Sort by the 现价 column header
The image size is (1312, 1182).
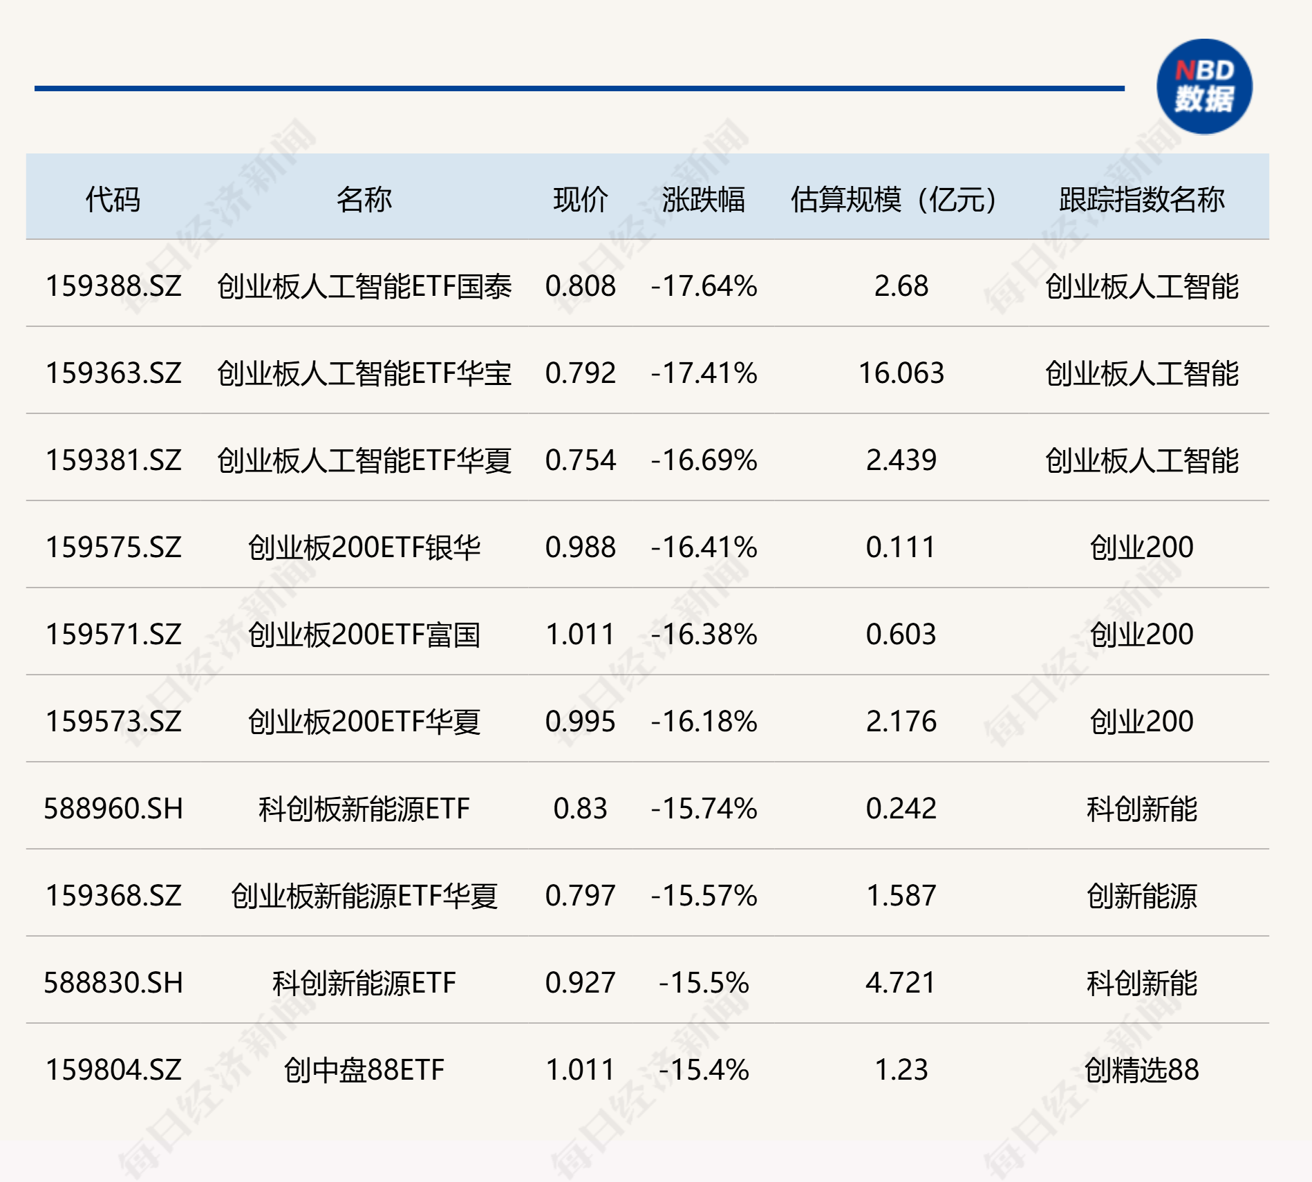pyautogui.click(x=579, y=199)
